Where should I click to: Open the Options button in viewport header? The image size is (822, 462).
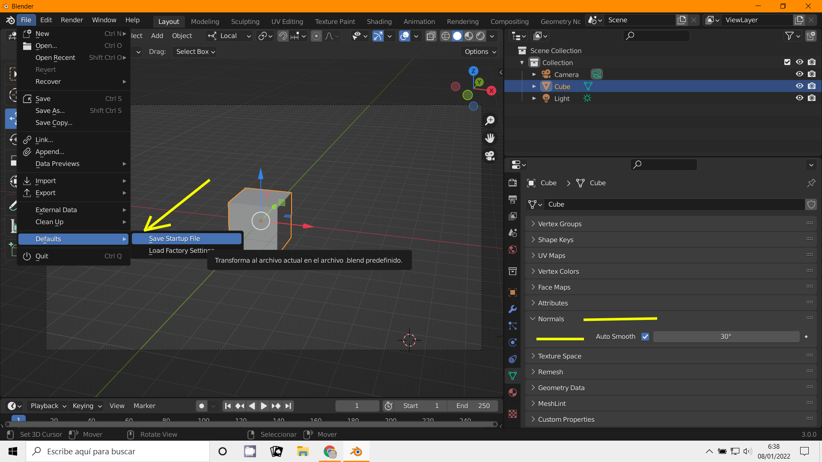click(x=480, y=52)
